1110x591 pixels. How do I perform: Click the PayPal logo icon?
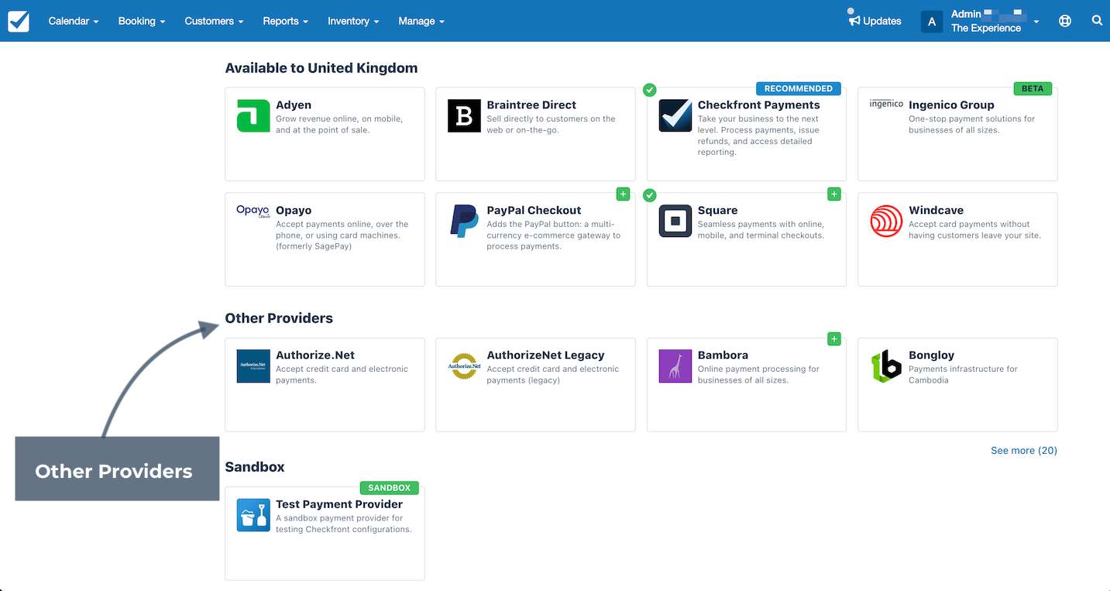coord(464,221)
